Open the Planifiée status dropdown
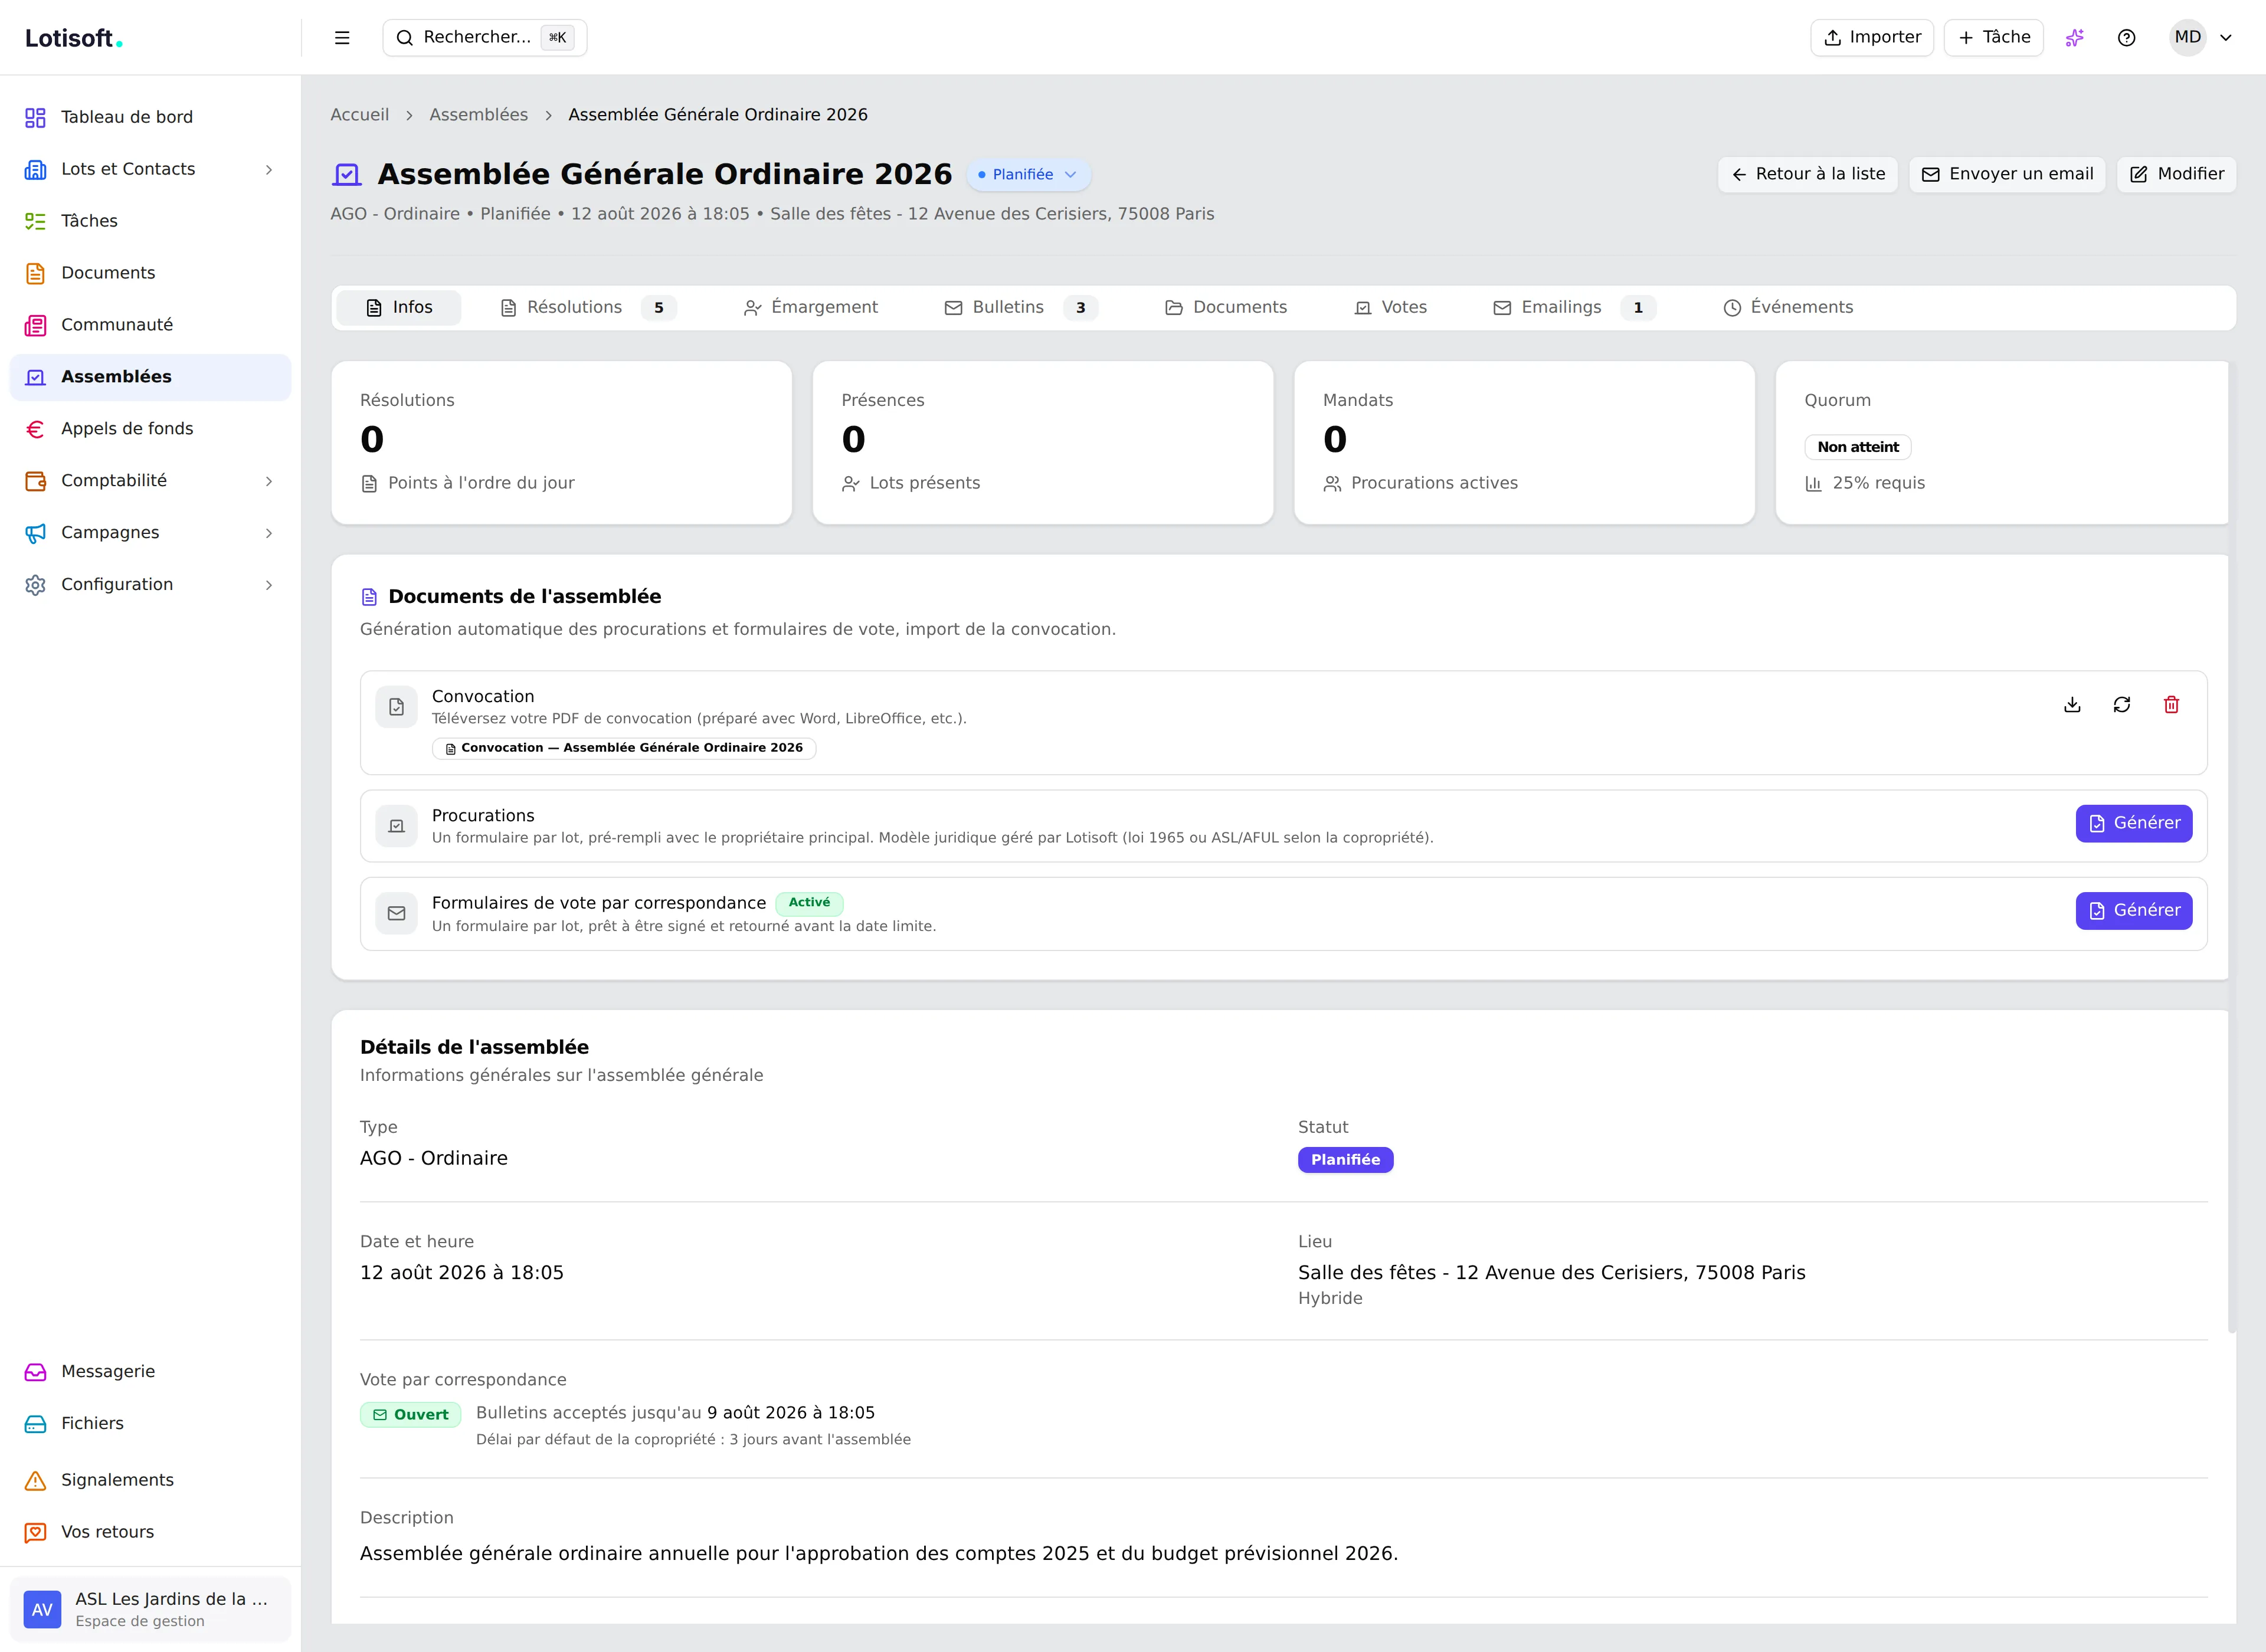The width and height of the screenshot is (2266, 1652). click(1028, 175)
